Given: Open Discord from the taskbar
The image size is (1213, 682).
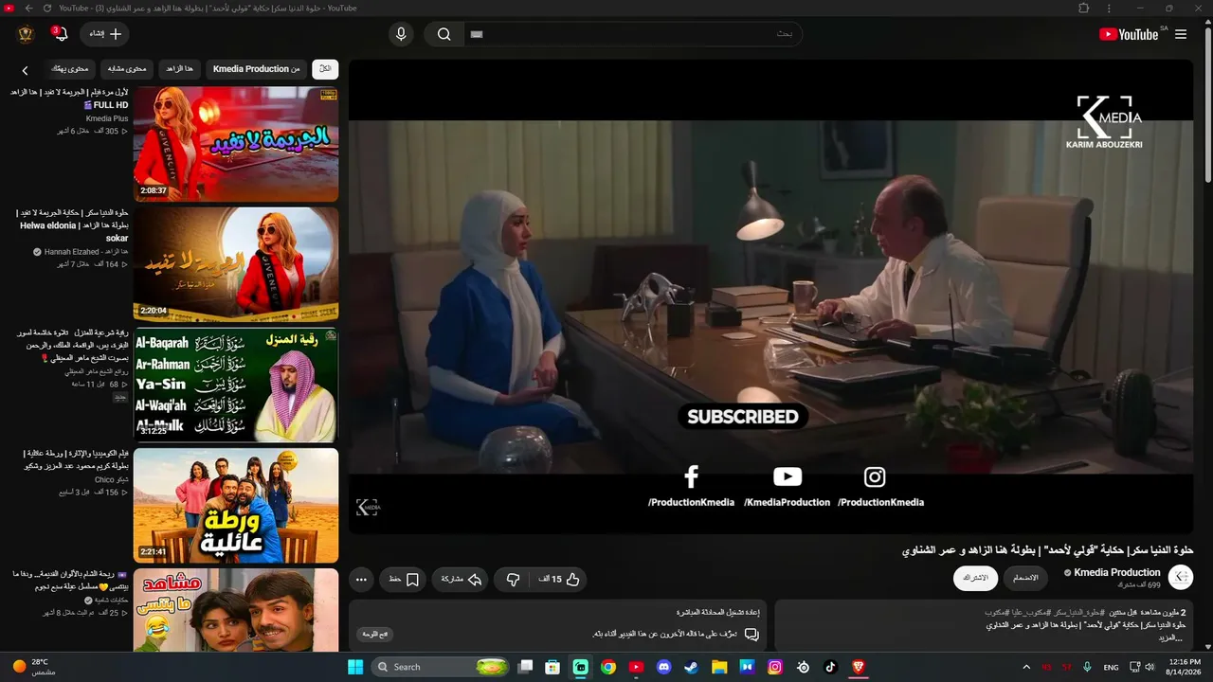Looking at the screenshot, I should [x=663, y=667].
